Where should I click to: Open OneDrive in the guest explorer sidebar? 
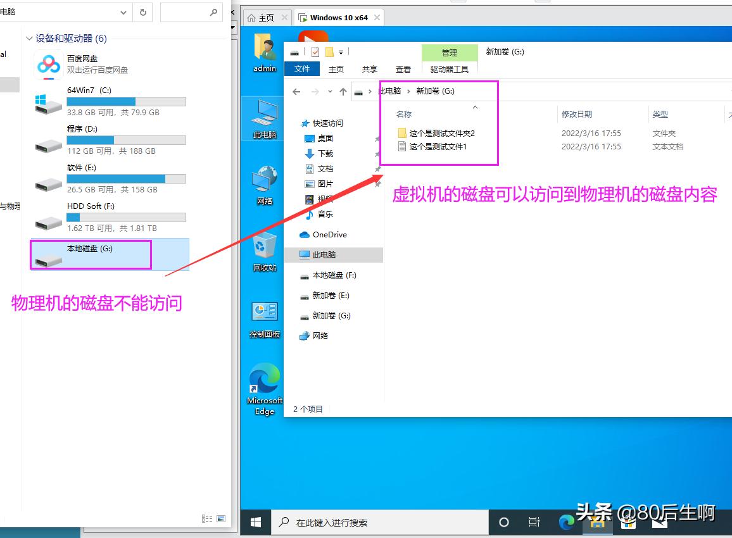point(329,234)
